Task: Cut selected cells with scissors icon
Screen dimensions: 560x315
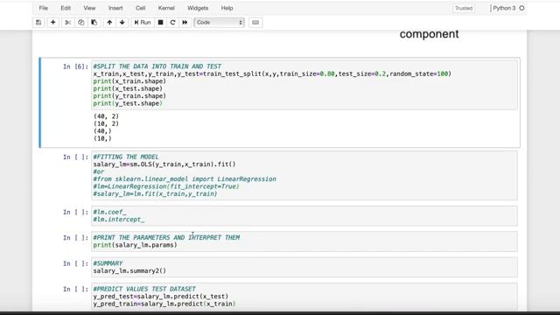Action: pos(67,23)
